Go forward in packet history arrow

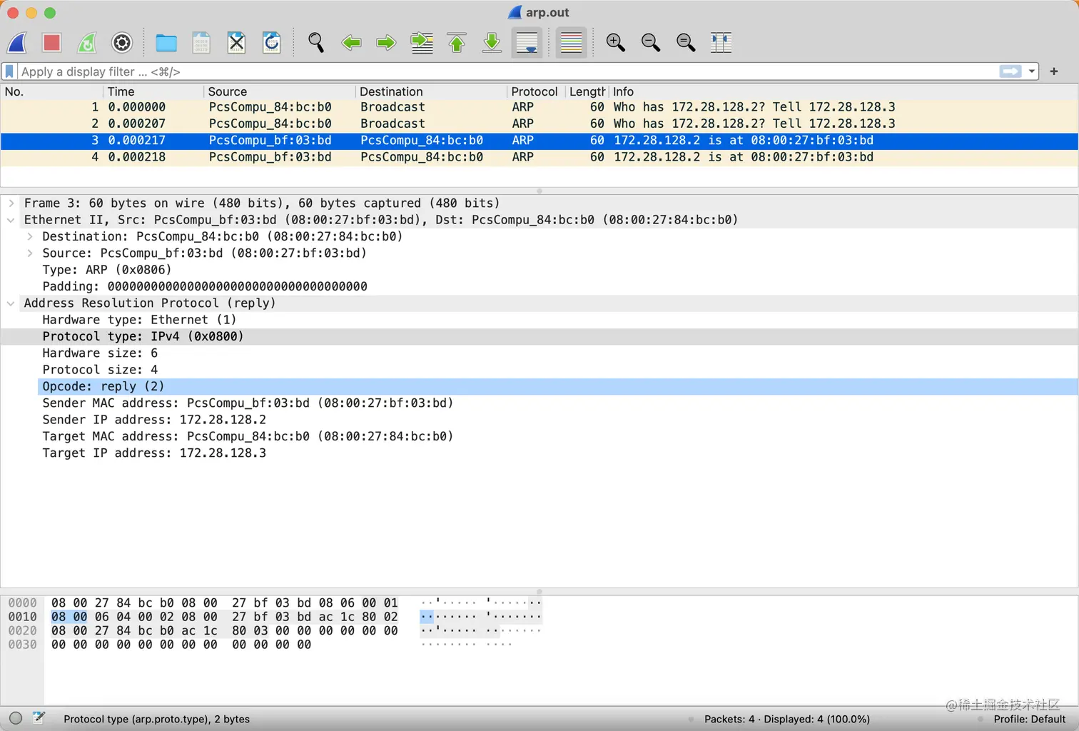(386, 43)
